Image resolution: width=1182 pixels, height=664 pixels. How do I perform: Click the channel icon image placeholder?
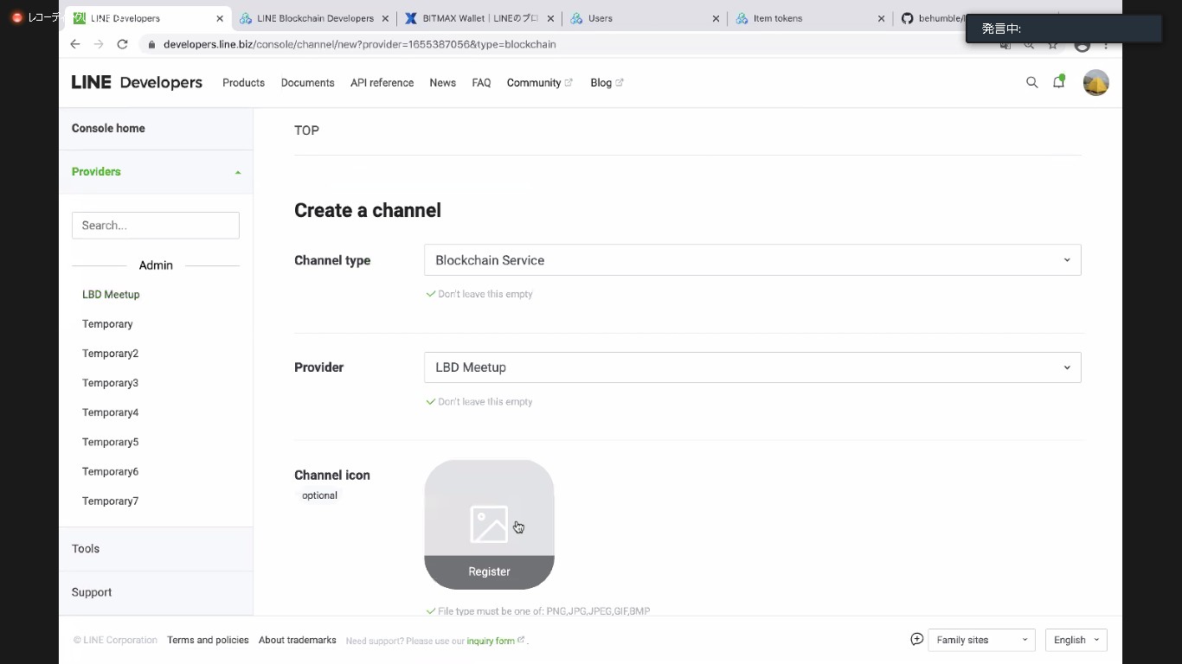489,510
